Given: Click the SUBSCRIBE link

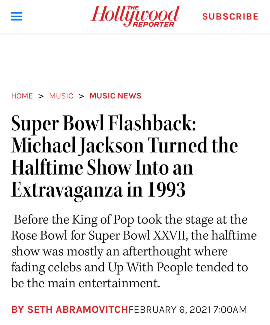Looking at the screenshot, I should click(x=230, y=16).
